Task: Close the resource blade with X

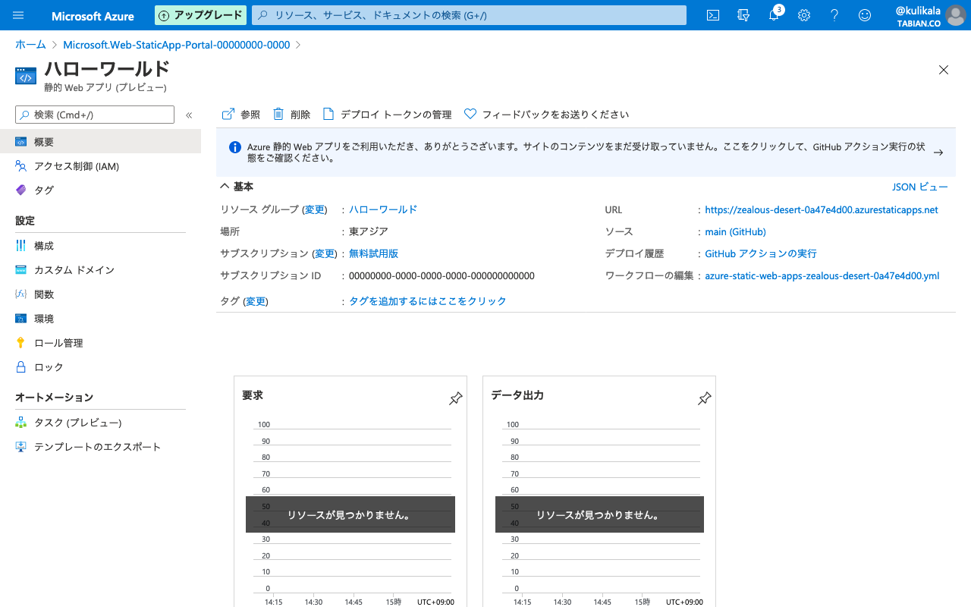Action: click(944, 70)
